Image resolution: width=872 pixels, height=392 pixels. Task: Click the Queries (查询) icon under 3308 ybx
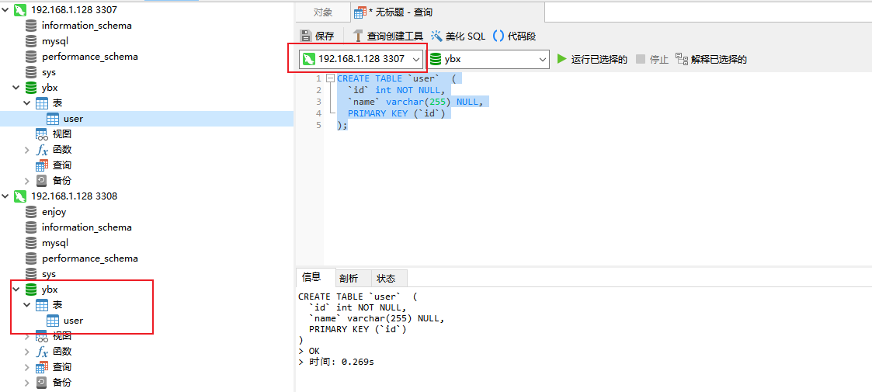42,367
